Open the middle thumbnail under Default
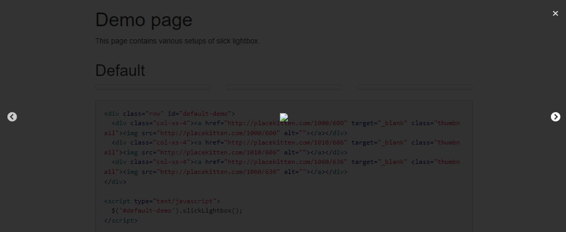 [x=284, y=87]
